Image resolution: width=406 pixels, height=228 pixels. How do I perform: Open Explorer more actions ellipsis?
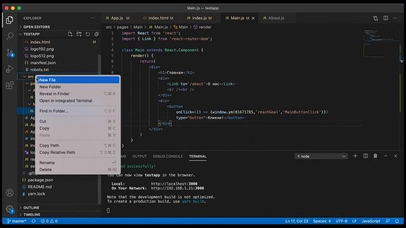click(93, 18)
